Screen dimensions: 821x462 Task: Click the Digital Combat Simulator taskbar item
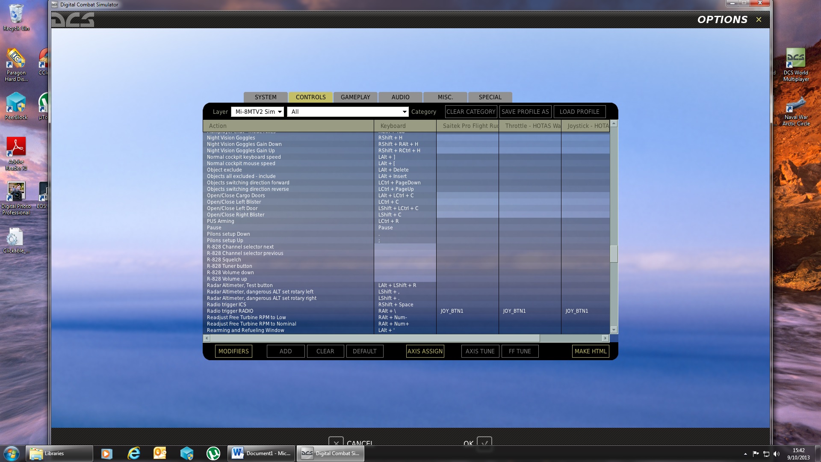click(x=331, y=453)
